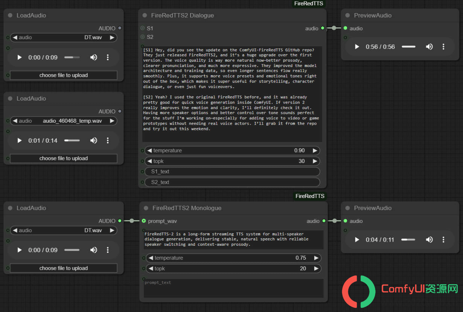Open the DT.wav audio selector in top LoadAudio
Screen dimensions: 463x312
point(64,38)
